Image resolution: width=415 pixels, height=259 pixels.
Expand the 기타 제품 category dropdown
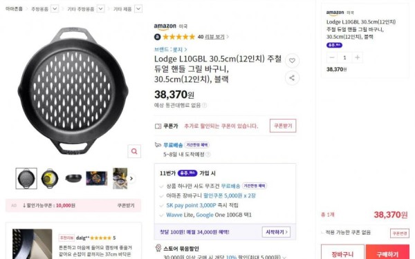tap(138, 9)
